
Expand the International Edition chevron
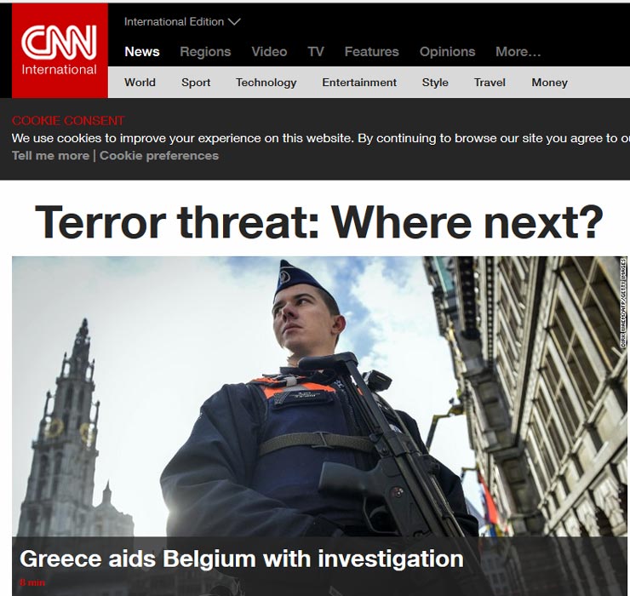point(234,21)
